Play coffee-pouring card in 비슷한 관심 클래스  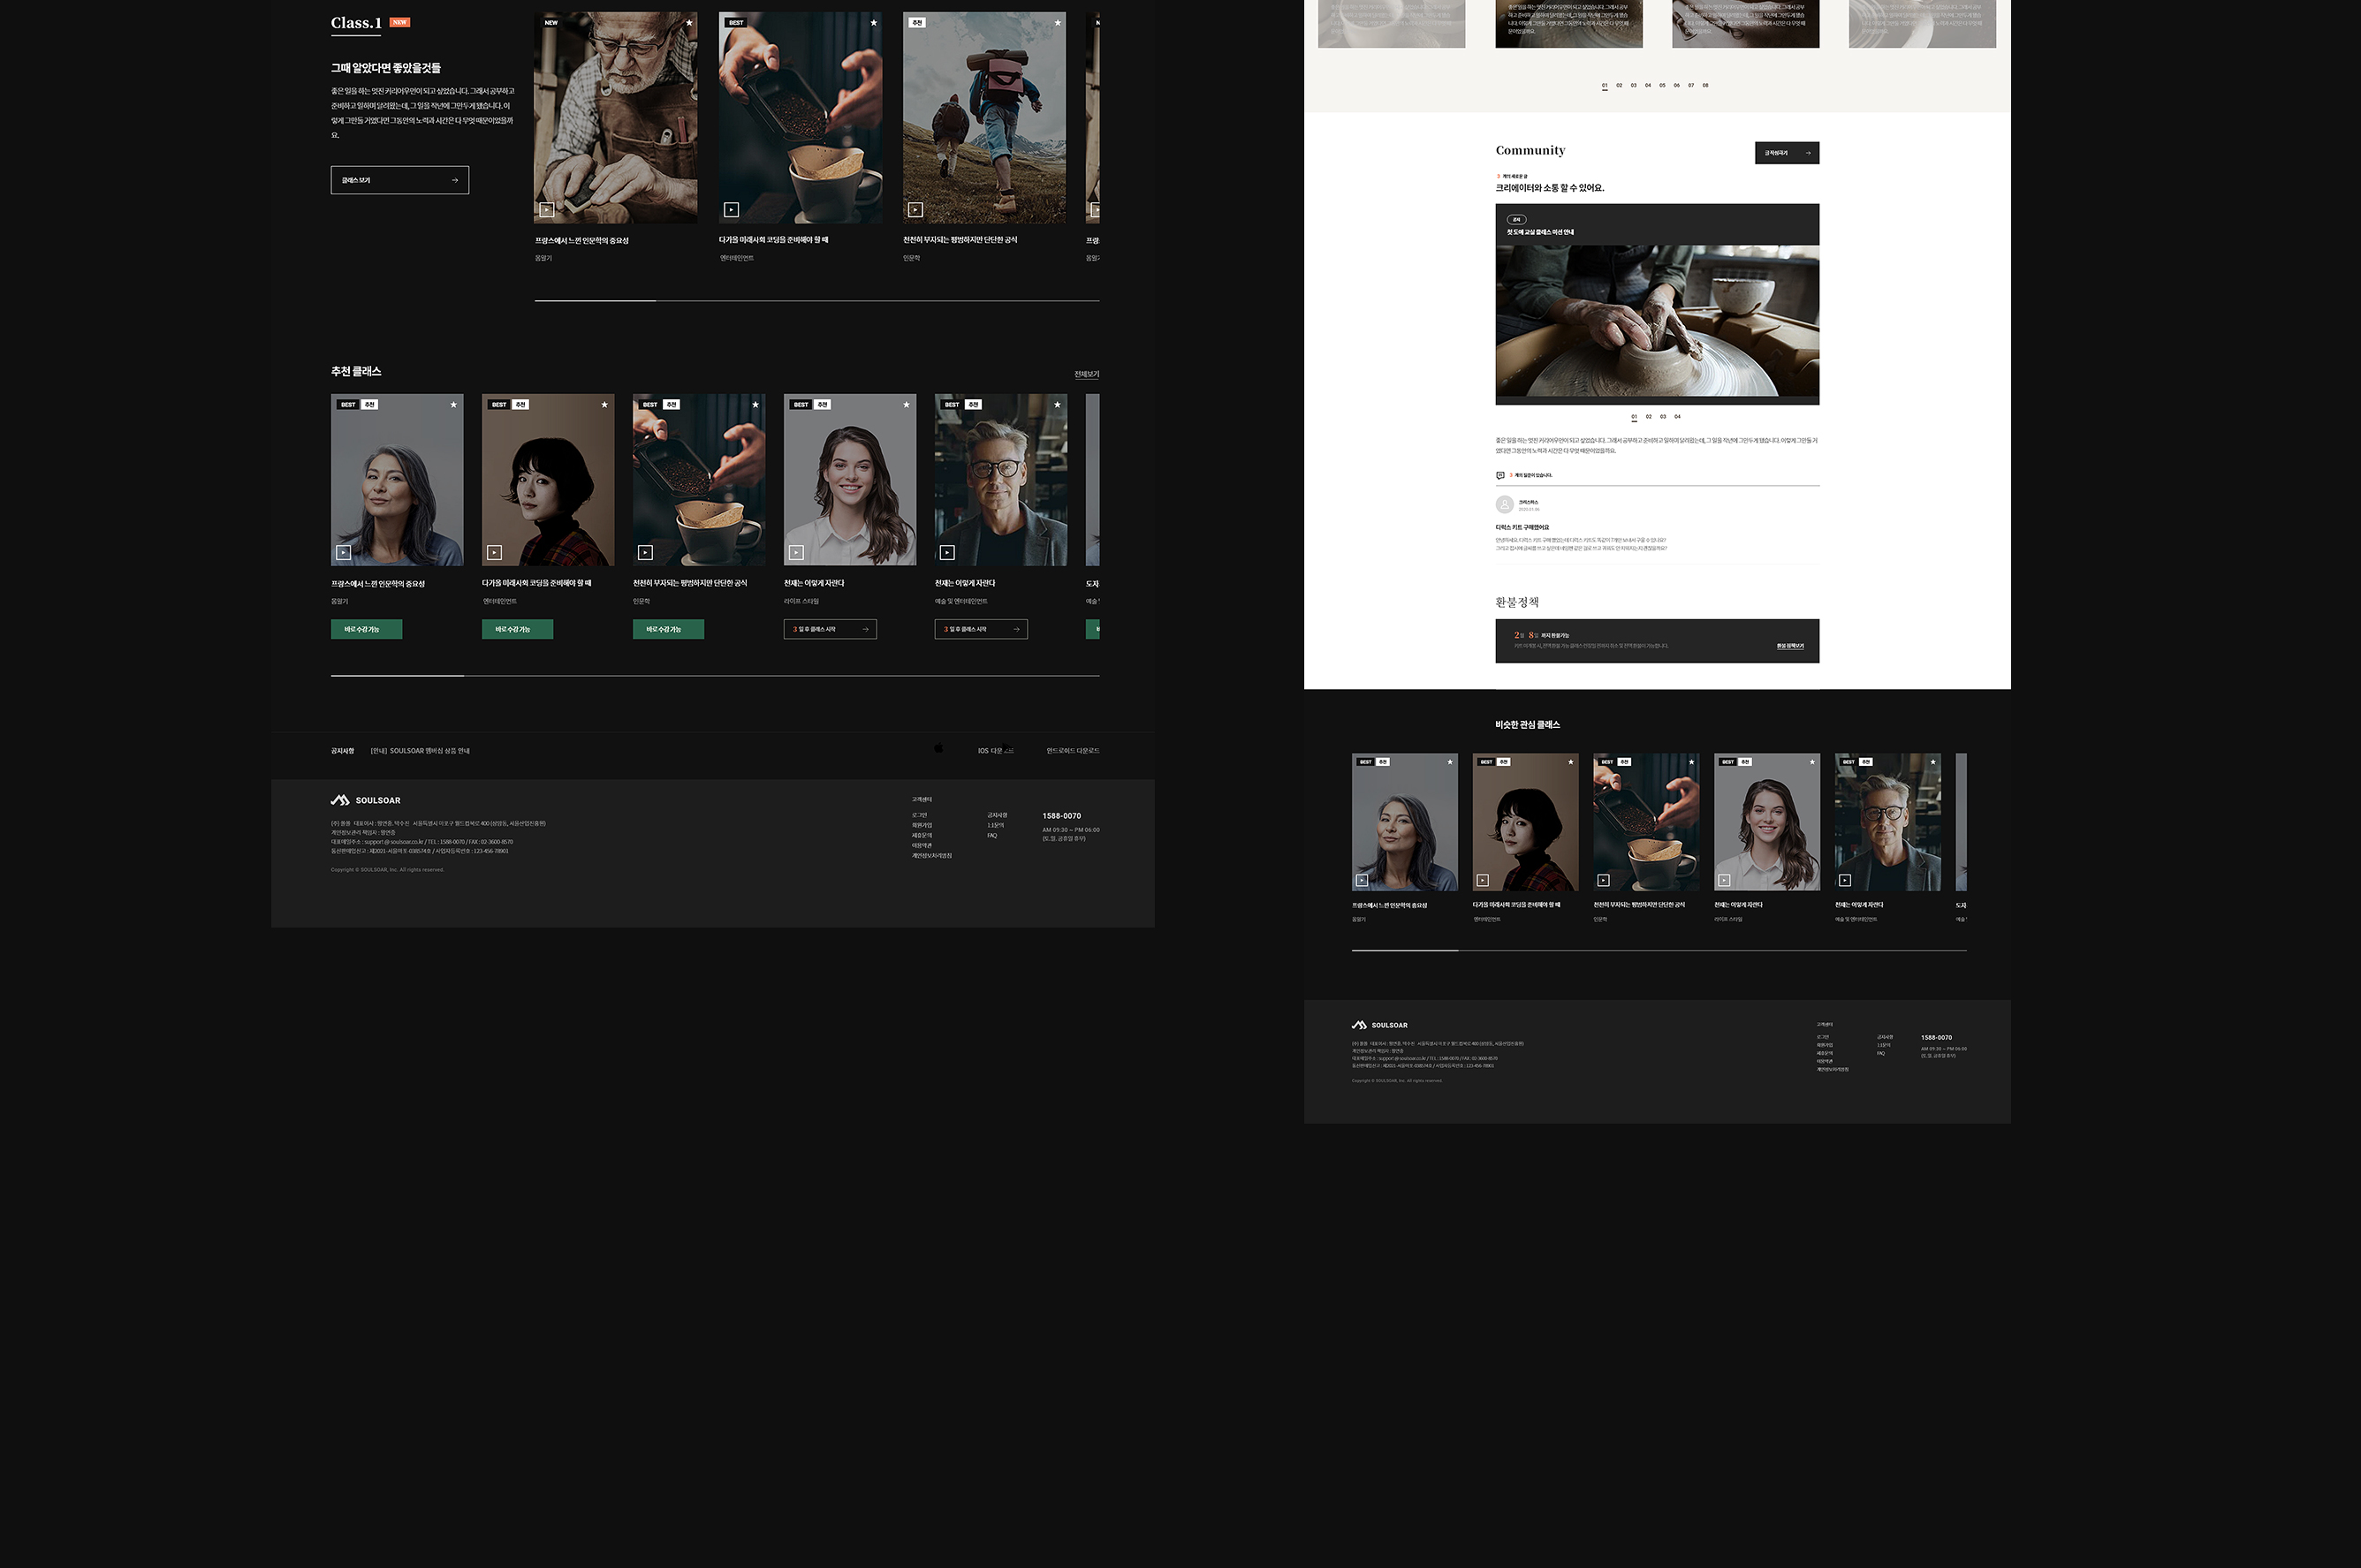pyautogui.click(x=1603, y=880)
